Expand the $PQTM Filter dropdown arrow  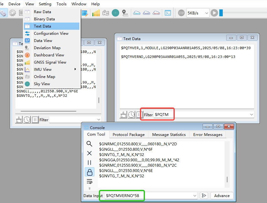click(251, 115)
